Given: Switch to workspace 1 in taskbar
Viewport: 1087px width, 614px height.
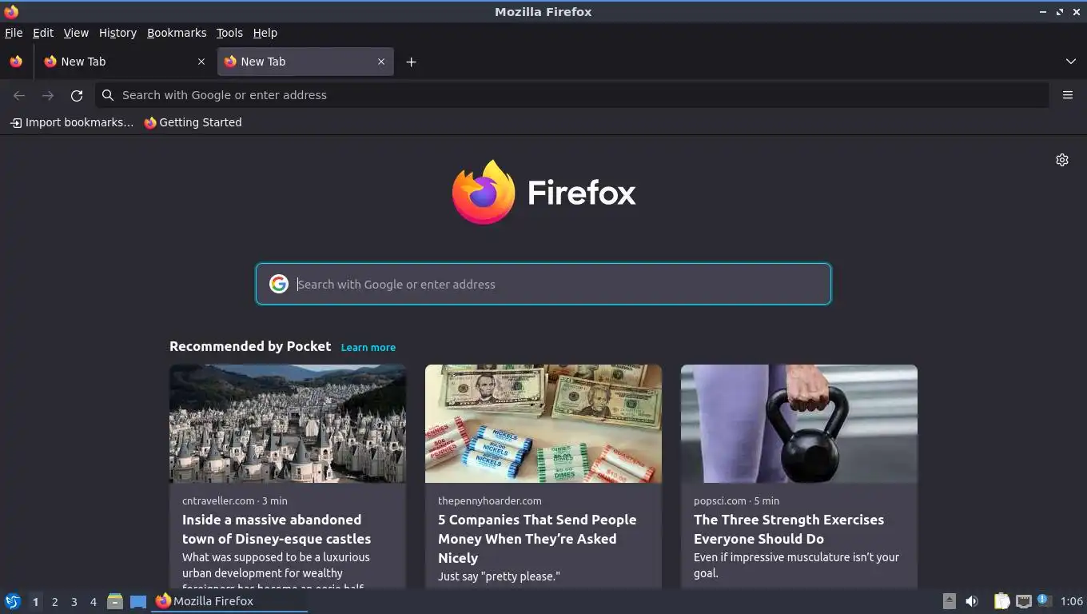Looking at the screenshot, I should pos(35,602).
